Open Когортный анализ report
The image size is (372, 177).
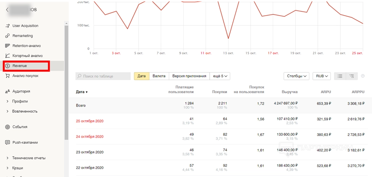pyautogui.click(x=27, y=56)
